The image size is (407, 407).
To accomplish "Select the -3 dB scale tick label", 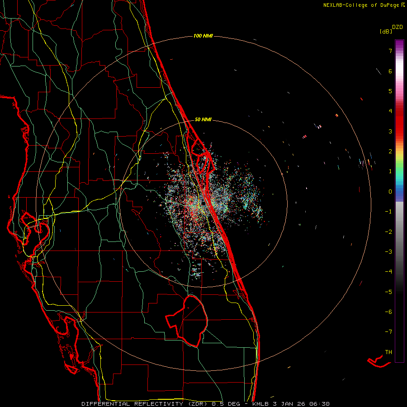I will [x=388, y=251].
